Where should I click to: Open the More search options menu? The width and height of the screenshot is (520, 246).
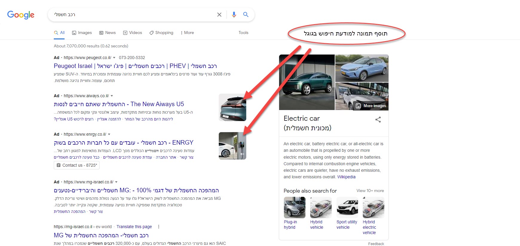coord(187,33)
